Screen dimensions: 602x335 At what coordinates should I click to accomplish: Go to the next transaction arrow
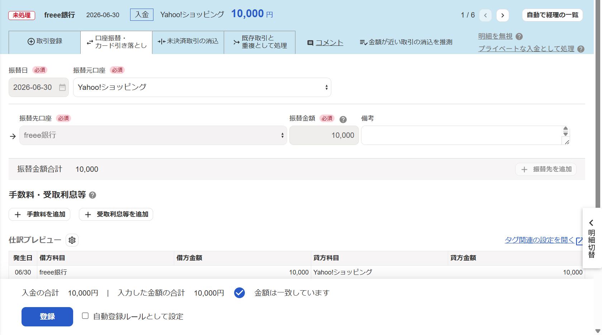pos(503,15)
